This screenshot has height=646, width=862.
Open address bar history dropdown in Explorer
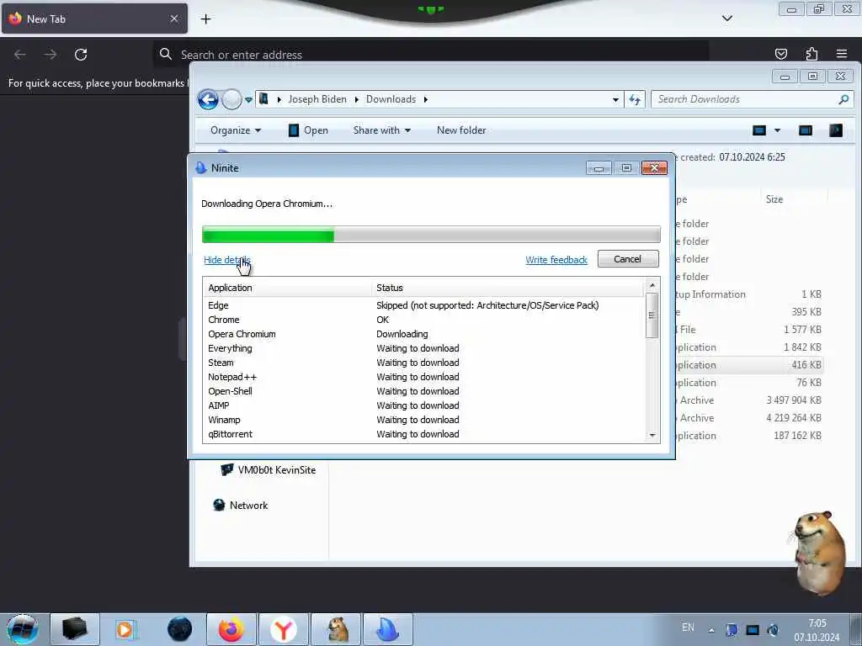pos(615,99)
